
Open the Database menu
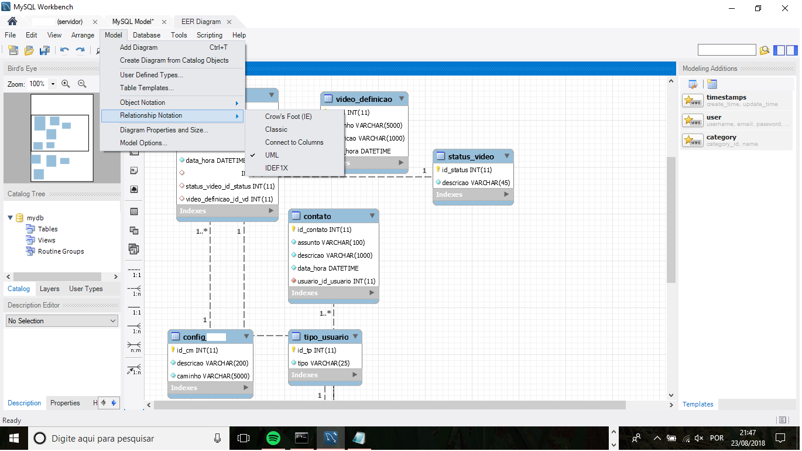click(x=146, y=35)
